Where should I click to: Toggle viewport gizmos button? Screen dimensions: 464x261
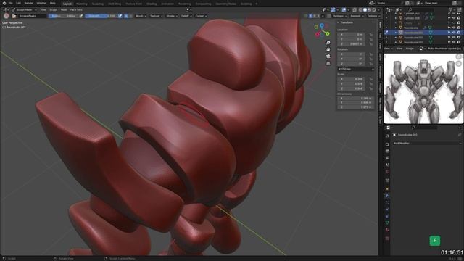pyautogui.click(x=333, y=9)
